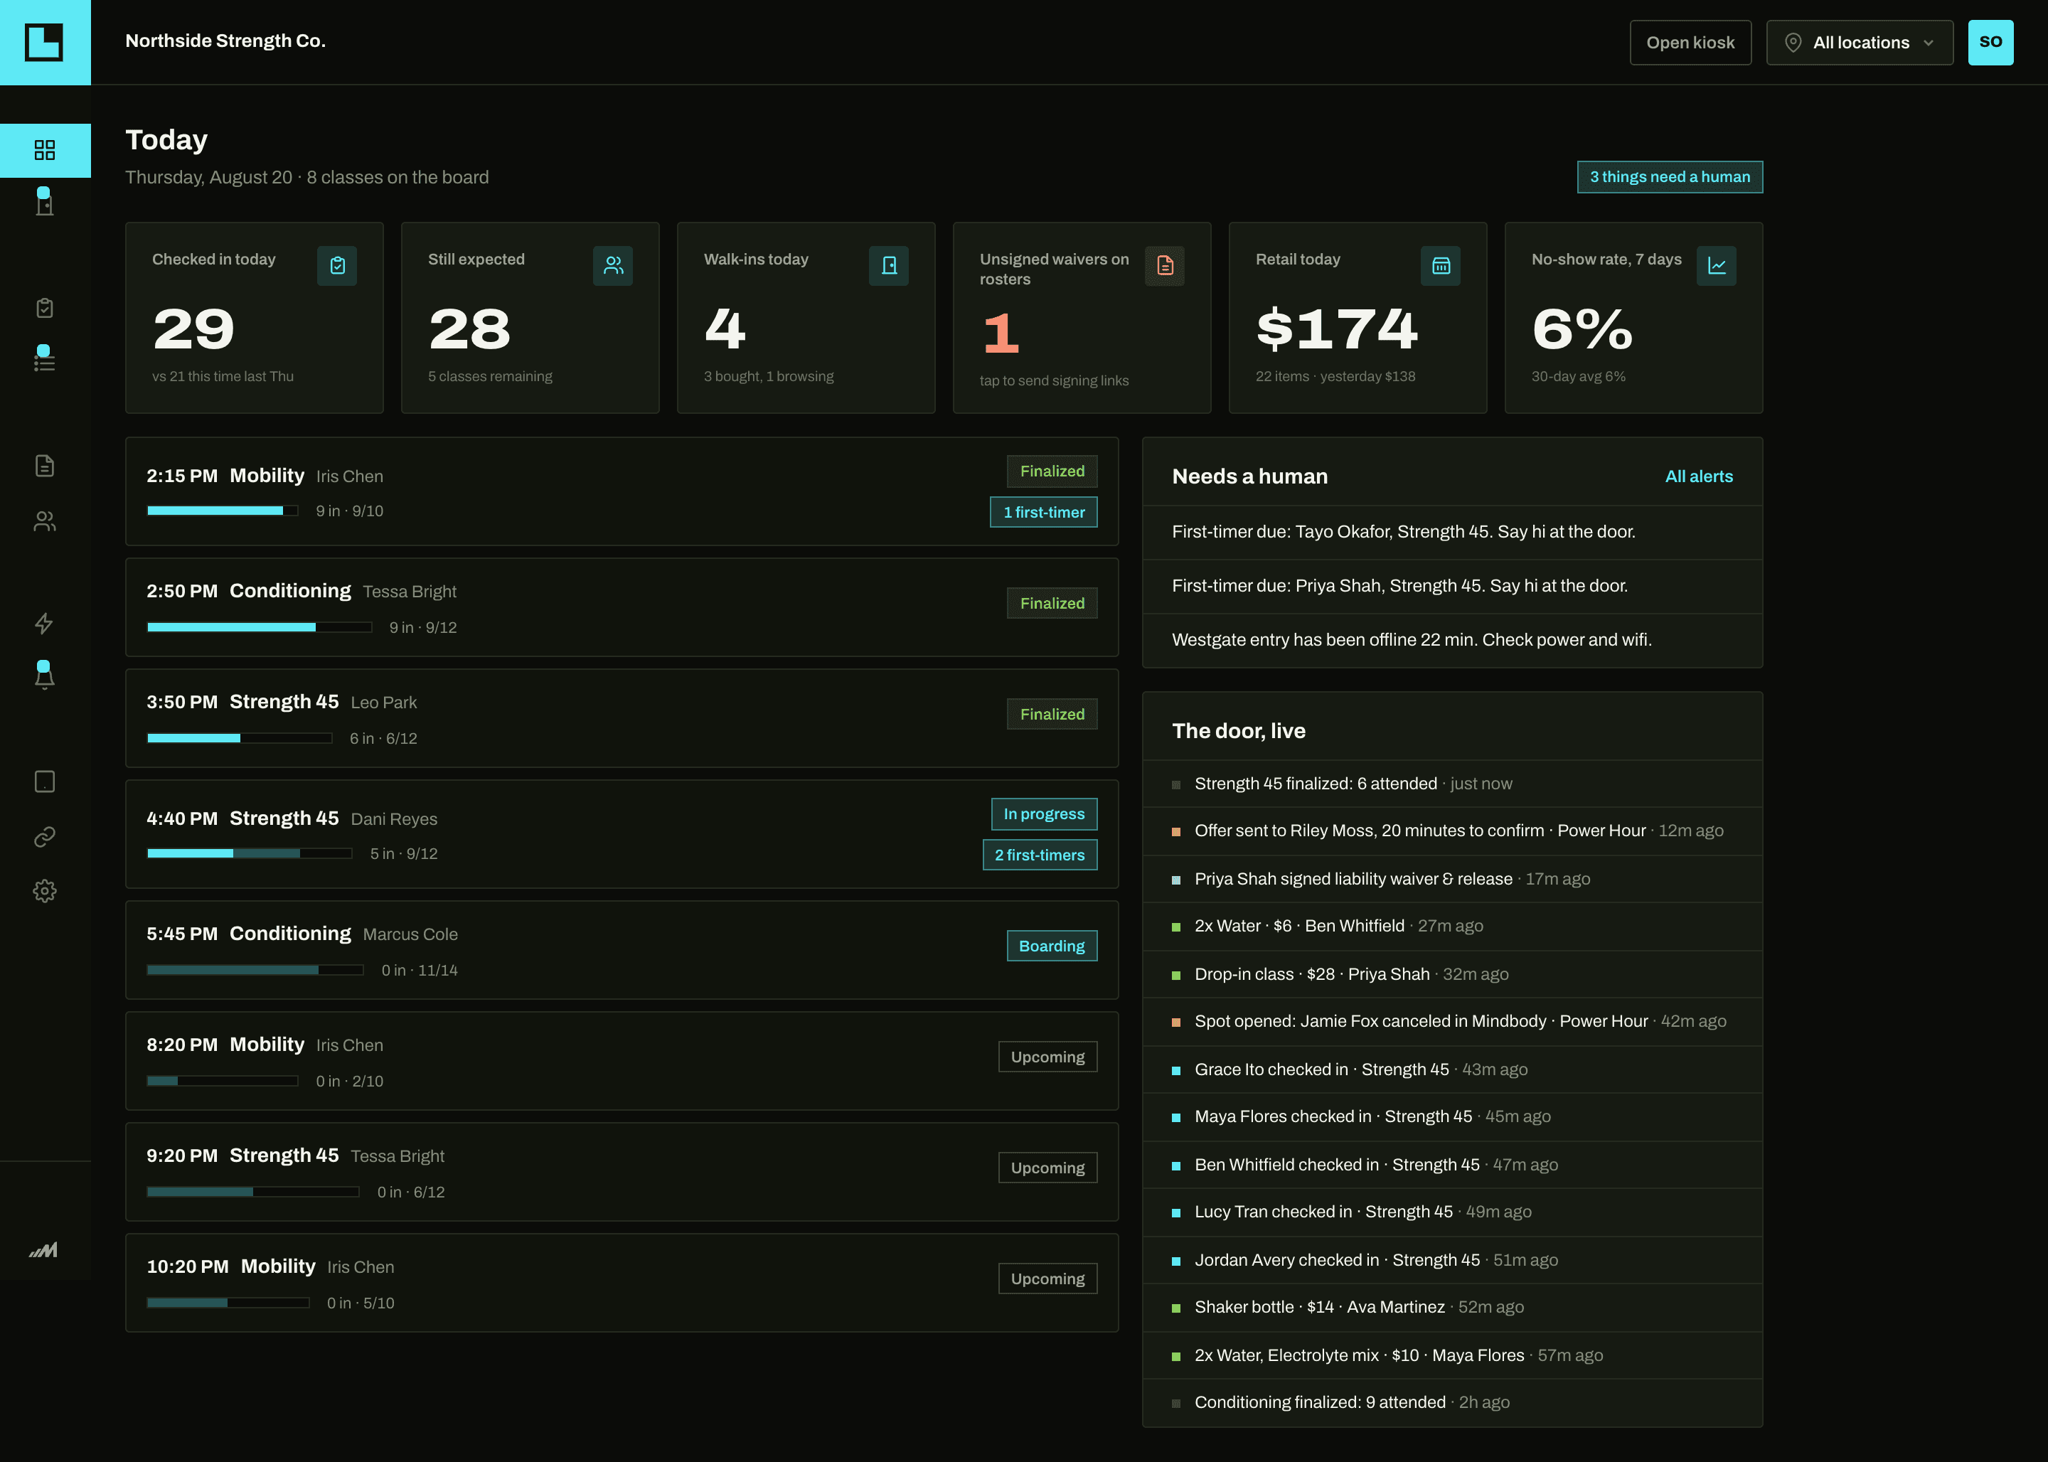2048x1462 pixels.
Task: Select the Tayo Okafor first-timer alert
Action: (1452, 532)
